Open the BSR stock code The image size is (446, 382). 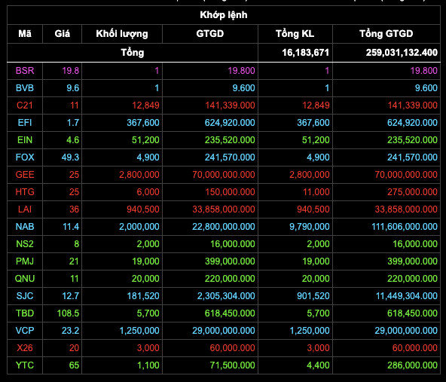pyautogui.click(x=25, y=71)
